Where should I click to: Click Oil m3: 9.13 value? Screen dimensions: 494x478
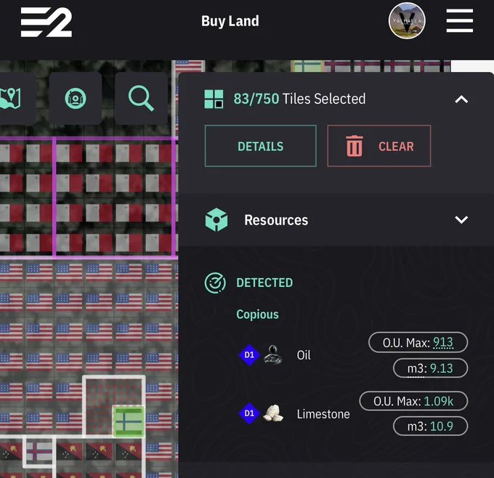click(x=430, y=368)
